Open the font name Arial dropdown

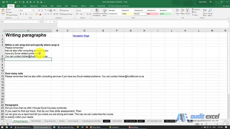coord(32,10)
